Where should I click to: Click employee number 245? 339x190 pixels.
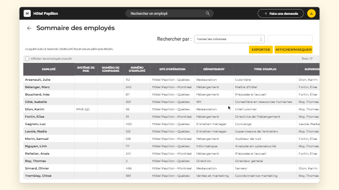pos(128,87)
